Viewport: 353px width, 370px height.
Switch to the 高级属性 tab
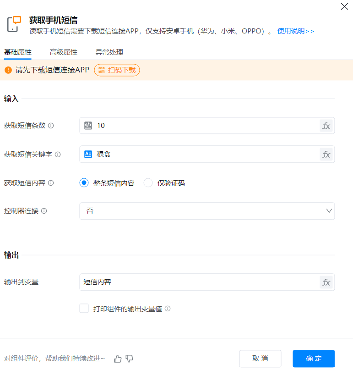click(64, 52)
